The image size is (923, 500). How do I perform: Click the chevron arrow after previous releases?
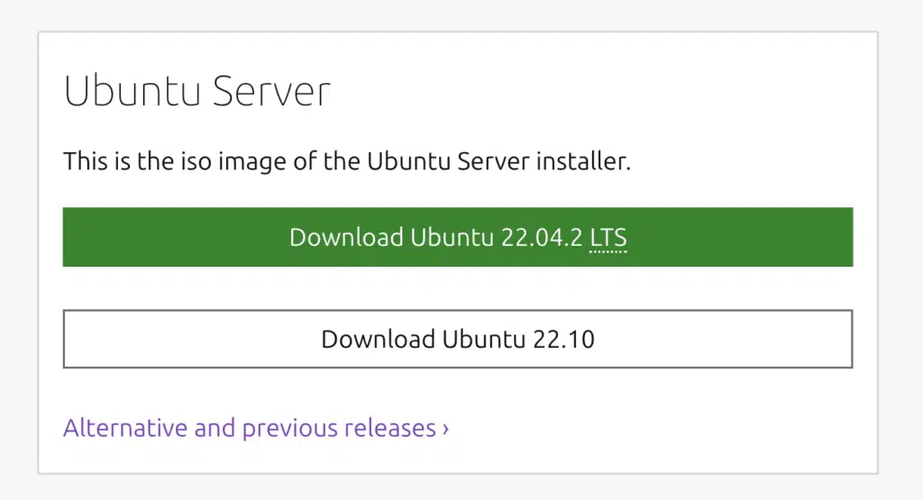click(445, 429)
